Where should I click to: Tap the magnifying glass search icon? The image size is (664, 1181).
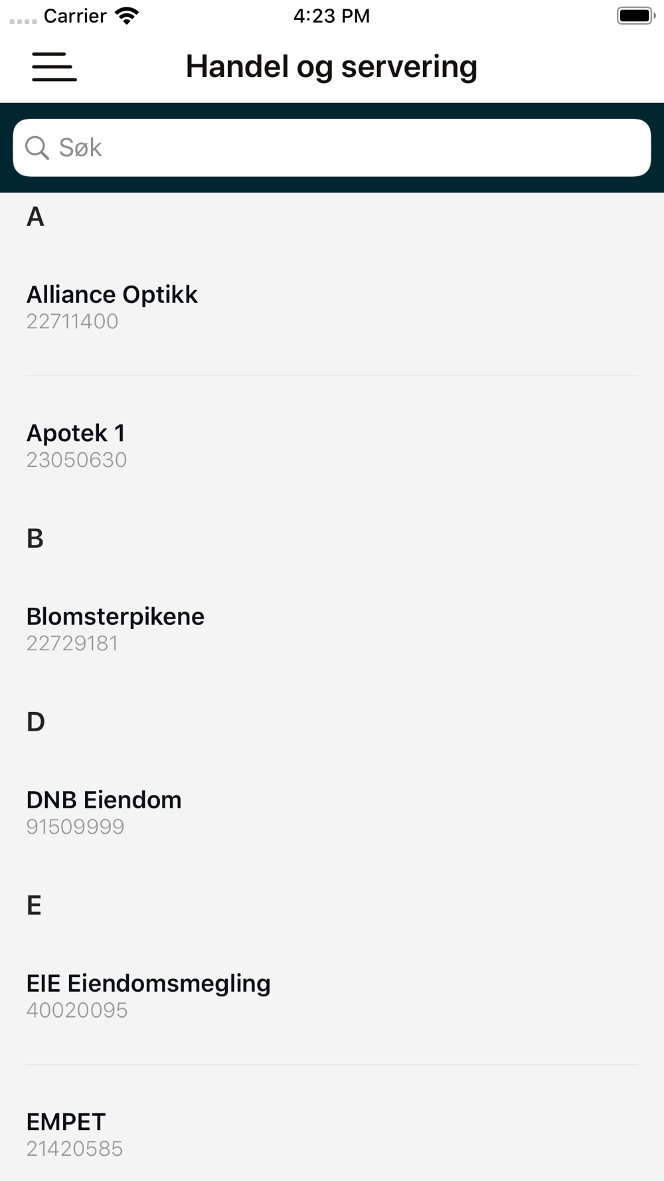click(37, 147)
